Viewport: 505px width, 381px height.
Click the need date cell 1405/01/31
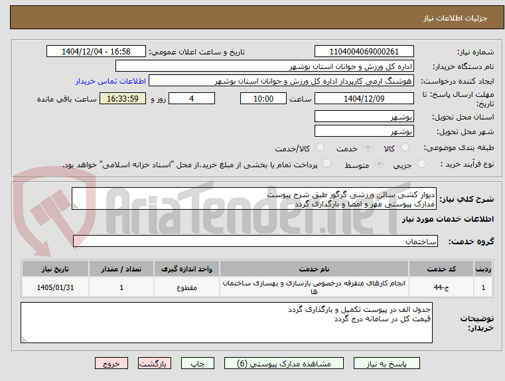[x=55, y=287]
